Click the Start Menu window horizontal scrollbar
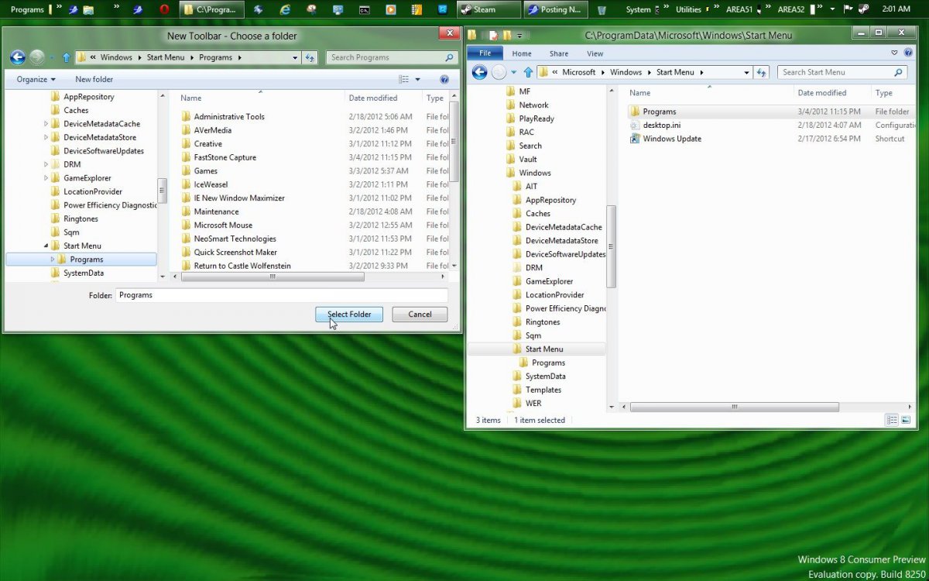 [x=734, y=407]
